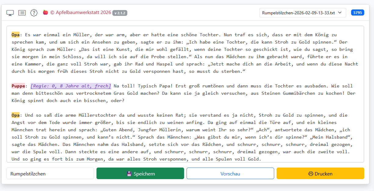Click the purple Regie stage direction tag
The image size is (374, 191).
[x=71, y=86]
